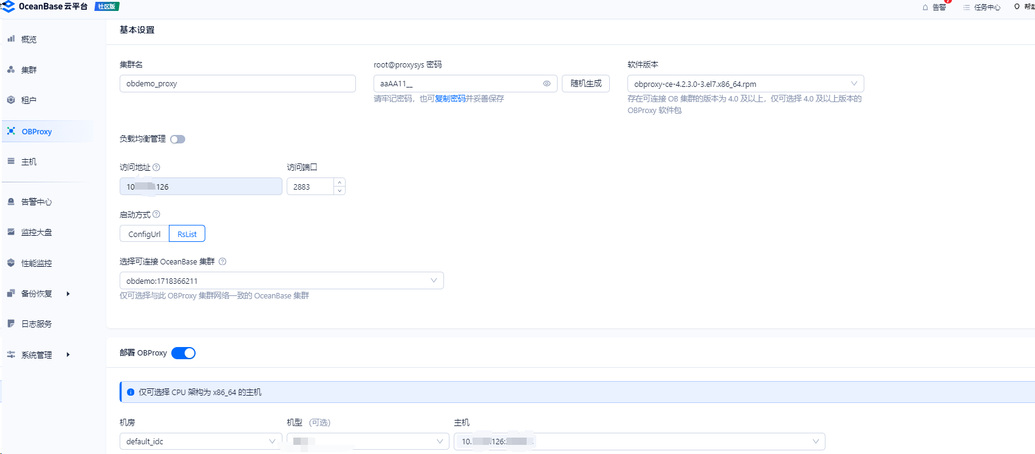Click the 基本设置 section heading

coord(137,30)
